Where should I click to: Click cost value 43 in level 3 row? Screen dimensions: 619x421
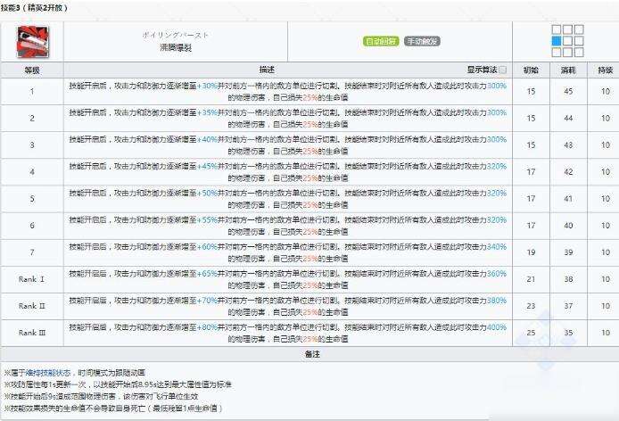pos(568,144)
